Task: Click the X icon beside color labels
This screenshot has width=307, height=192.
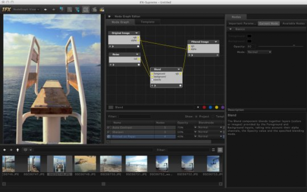Action: coord(198,107)
